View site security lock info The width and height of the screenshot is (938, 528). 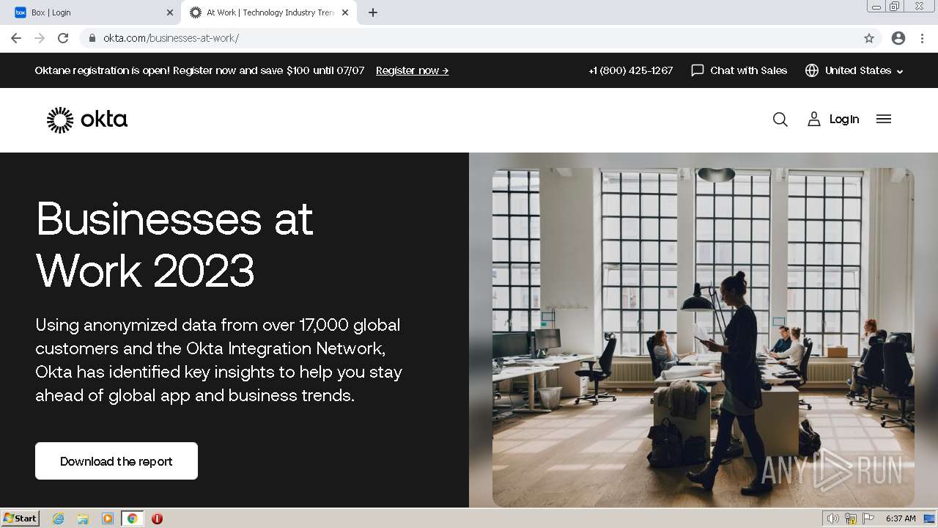click(92, 38)
